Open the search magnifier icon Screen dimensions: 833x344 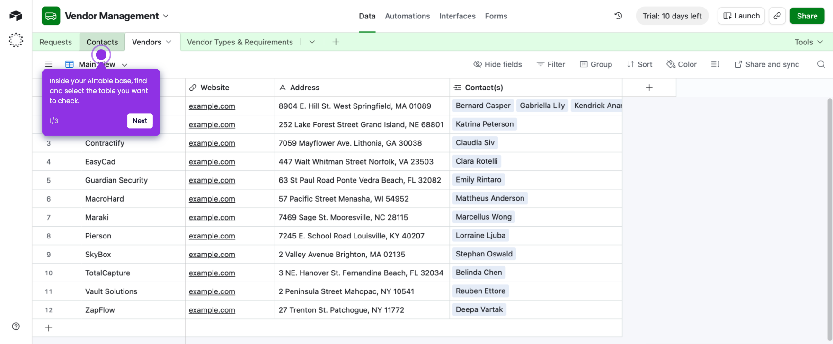click(x=821, y=64)
